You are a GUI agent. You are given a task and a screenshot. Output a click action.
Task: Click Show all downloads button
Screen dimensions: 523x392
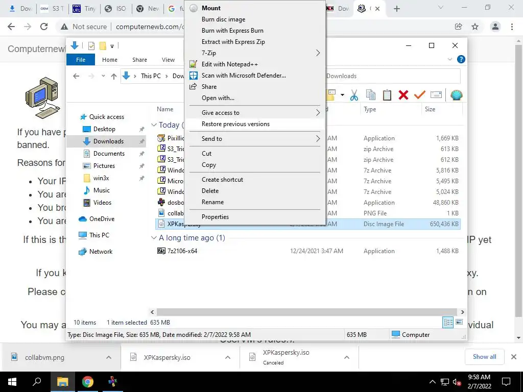click(484, 357)
